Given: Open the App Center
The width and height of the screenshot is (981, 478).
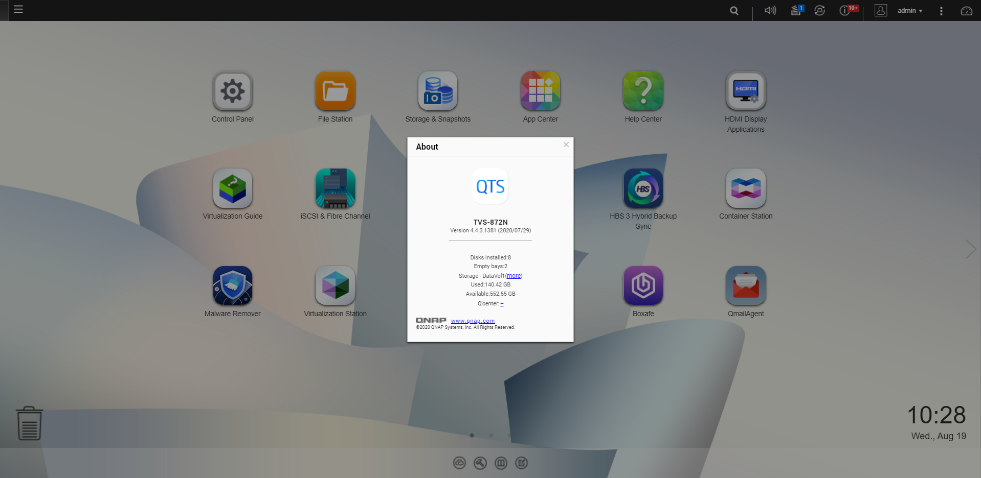Looking at the screenshot, I should (540, 91).
